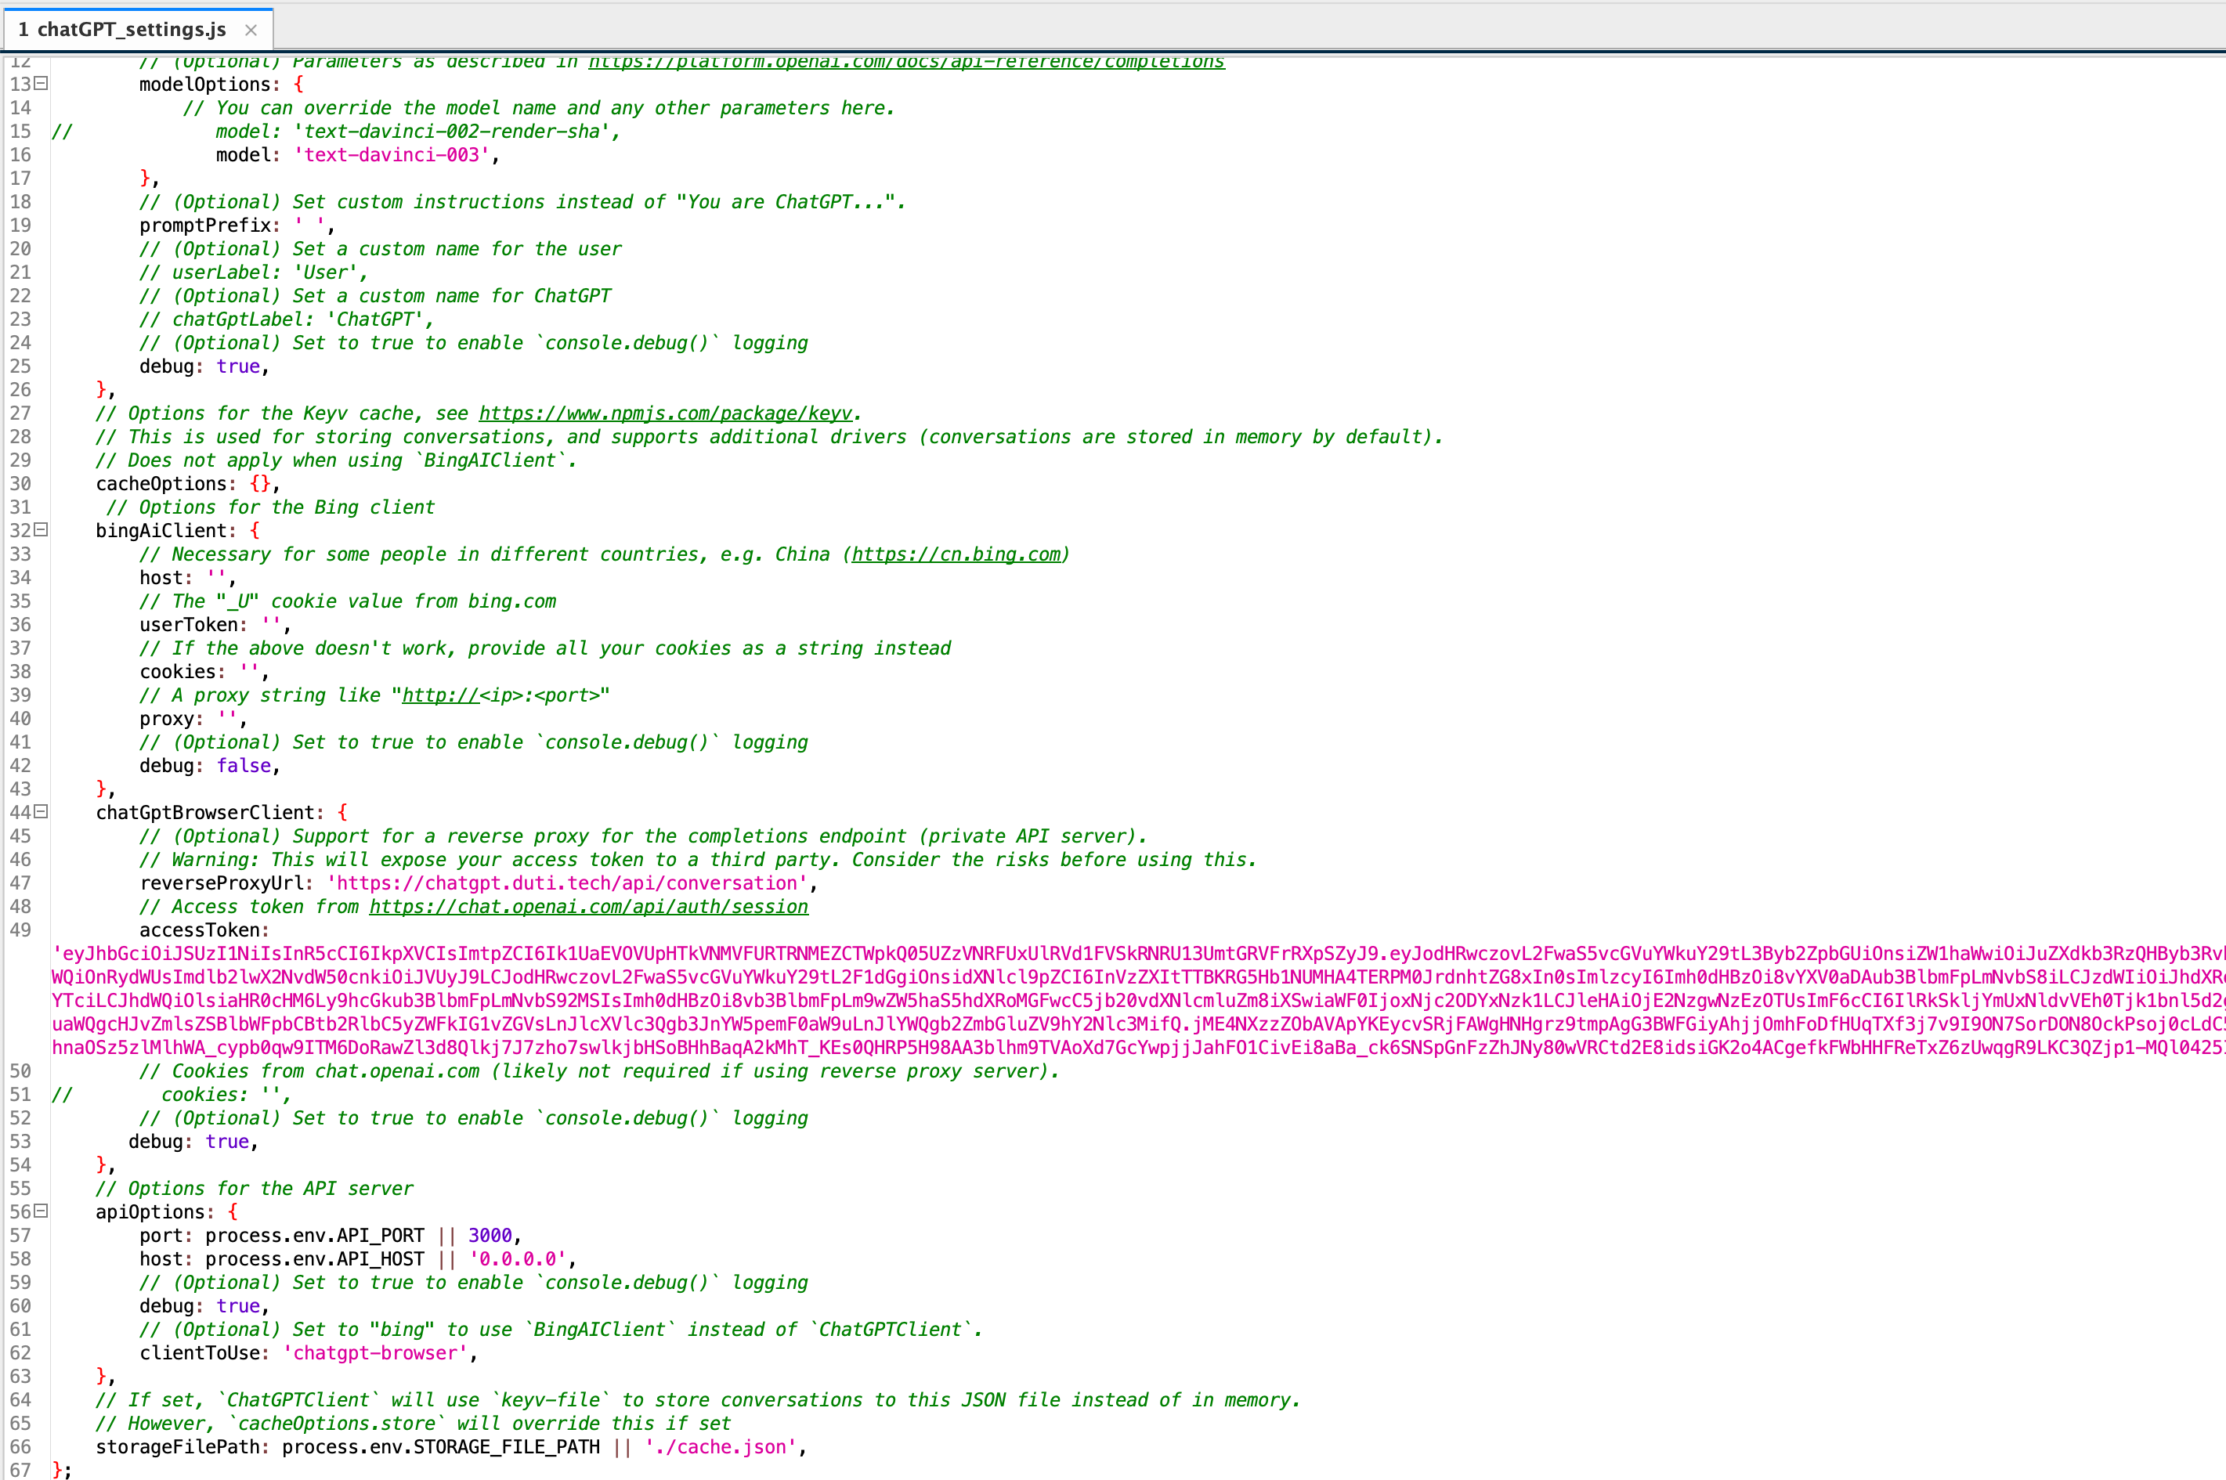Follow the cn.bing.com link
The height and width of the screenshot is (1480, 2226).
(x=956, y=554)
